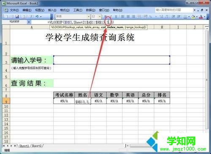Go to the last sheet tab arrow
The height and width of the screenshot is (154, 211).
coord(15,146)
